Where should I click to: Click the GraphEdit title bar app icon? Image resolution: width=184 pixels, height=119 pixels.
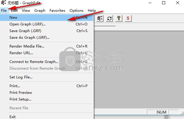pyautogui.click(x=3, y=3)
